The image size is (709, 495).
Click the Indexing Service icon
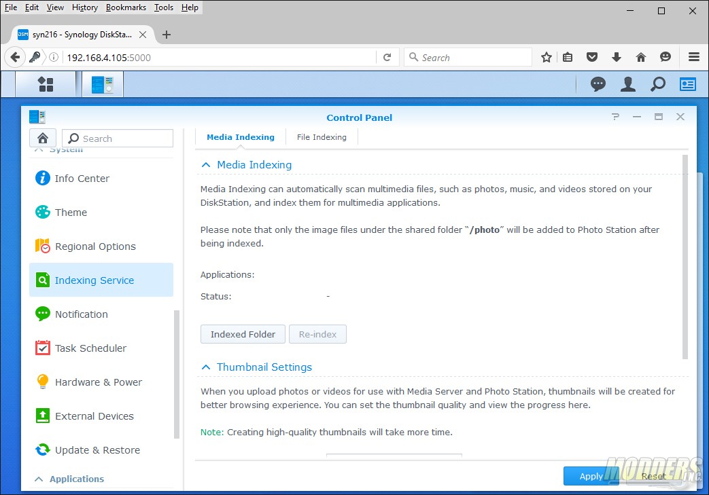[x=43, y=280]
